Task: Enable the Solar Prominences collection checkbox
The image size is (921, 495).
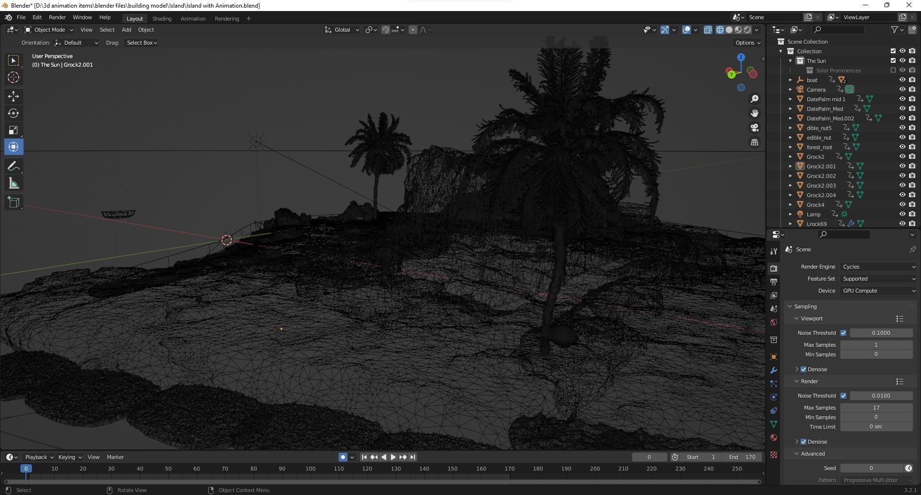Action: point(893,71)
